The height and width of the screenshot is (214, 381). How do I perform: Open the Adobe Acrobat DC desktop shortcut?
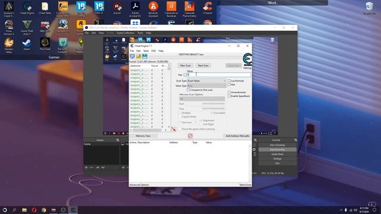[135, 10]
